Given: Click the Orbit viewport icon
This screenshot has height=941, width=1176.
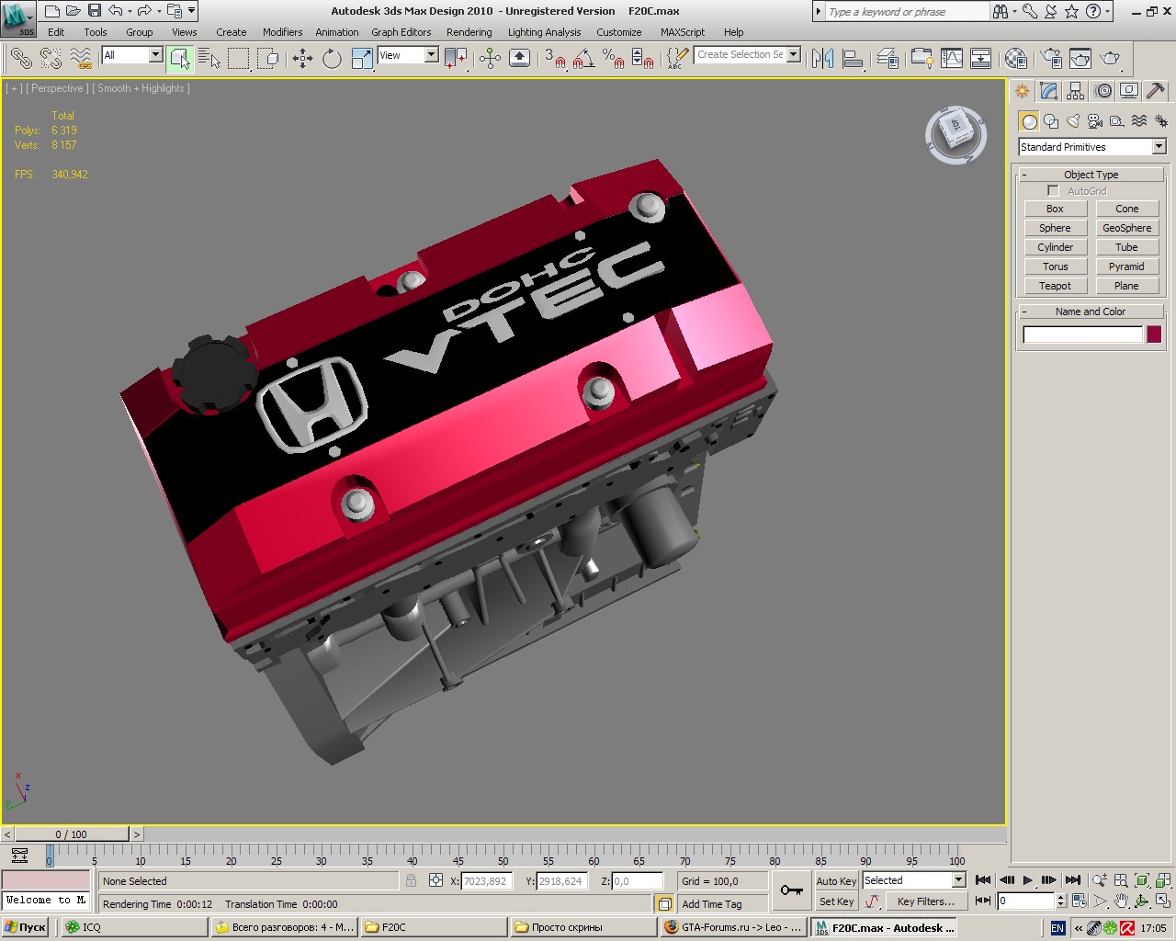Looking at the screenshot, I should 1142,901.
